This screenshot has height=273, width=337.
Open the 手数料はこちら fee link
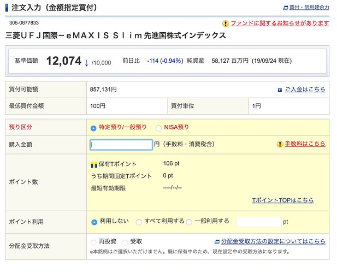[305, 144]
